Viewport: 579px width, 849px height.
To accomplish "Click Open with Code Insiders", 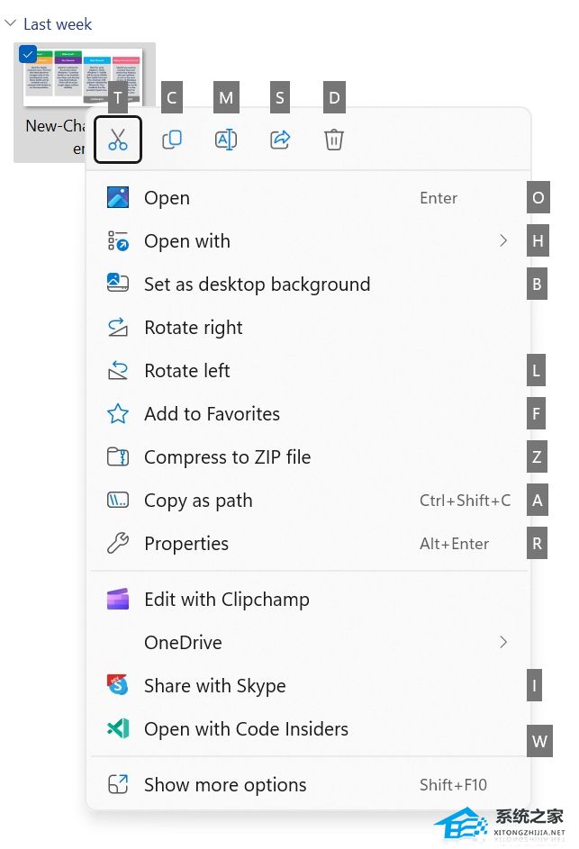I will (x=246, y=729).
